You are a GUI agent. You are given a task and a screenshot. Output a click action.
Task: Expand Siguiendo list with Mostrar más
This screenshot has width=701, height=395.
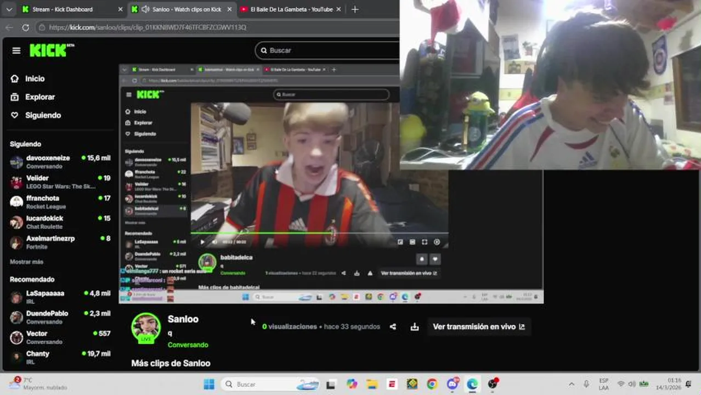(26, 262)
